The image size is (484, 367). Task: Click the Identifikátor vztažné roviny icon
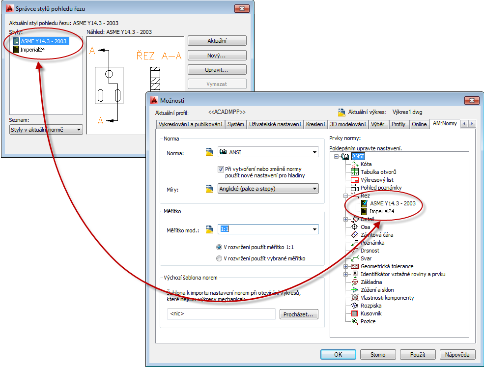(355, 274)
